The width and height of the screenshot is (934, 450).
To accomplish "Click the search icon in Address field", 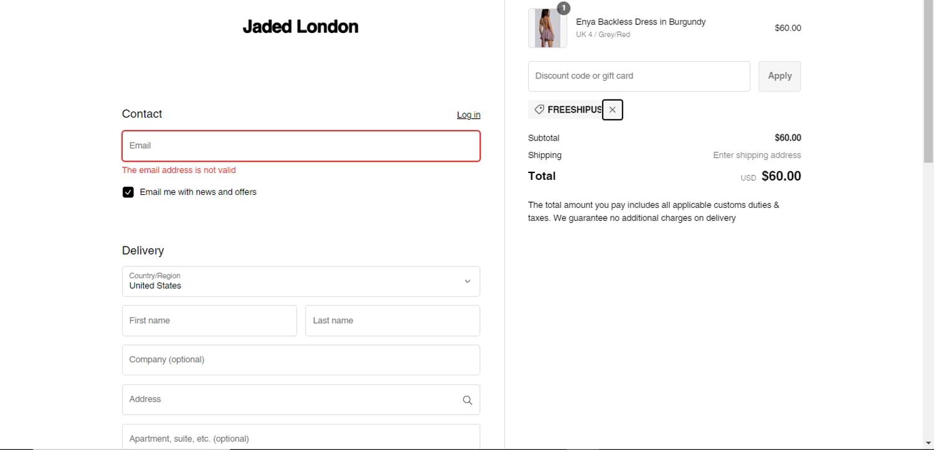I will (467, 400).
